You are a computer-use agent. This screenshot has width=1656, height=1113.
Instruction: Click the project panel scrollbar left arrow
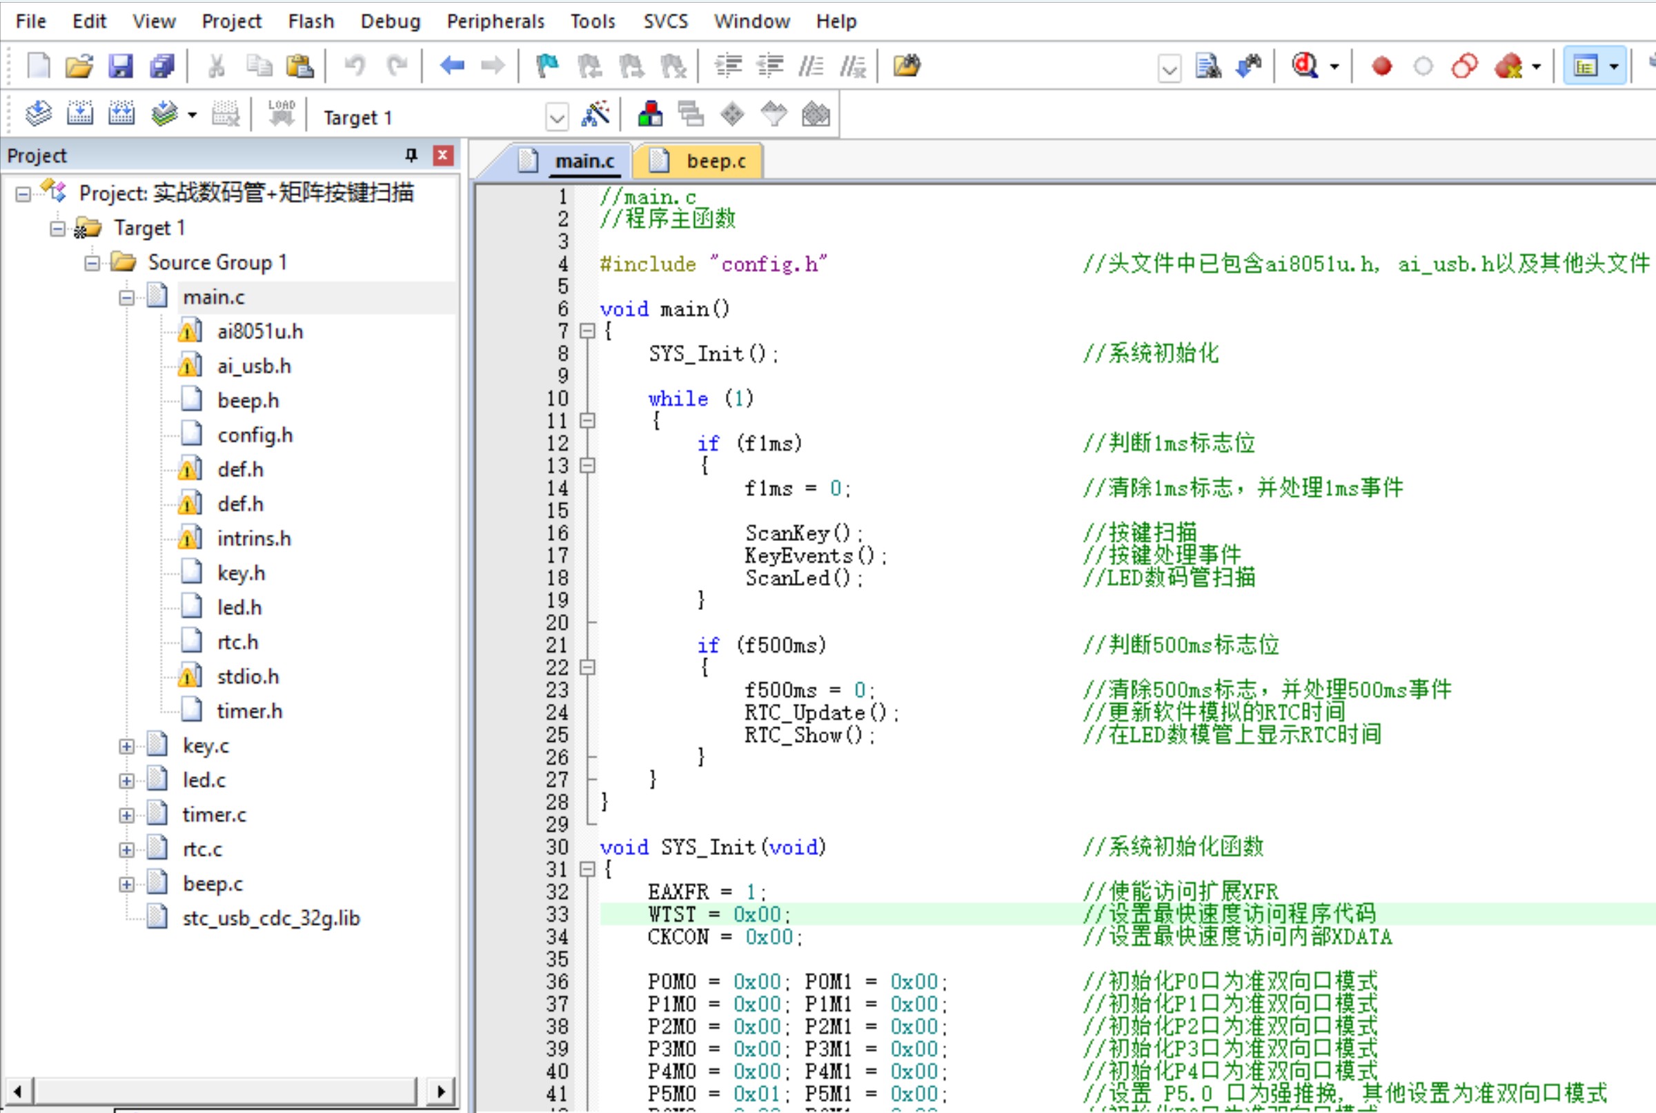[18, 1091]
